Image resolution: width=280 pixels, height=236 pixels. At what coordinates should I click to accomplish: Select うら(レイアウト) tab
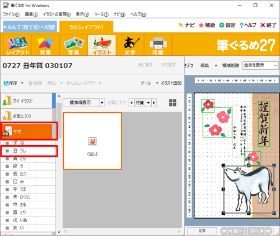tap(86, 27)
